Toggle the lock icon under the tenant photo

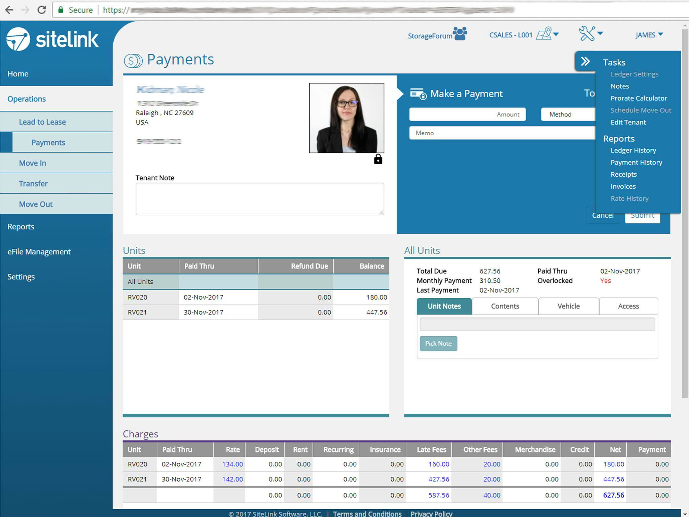coord(377,159)
